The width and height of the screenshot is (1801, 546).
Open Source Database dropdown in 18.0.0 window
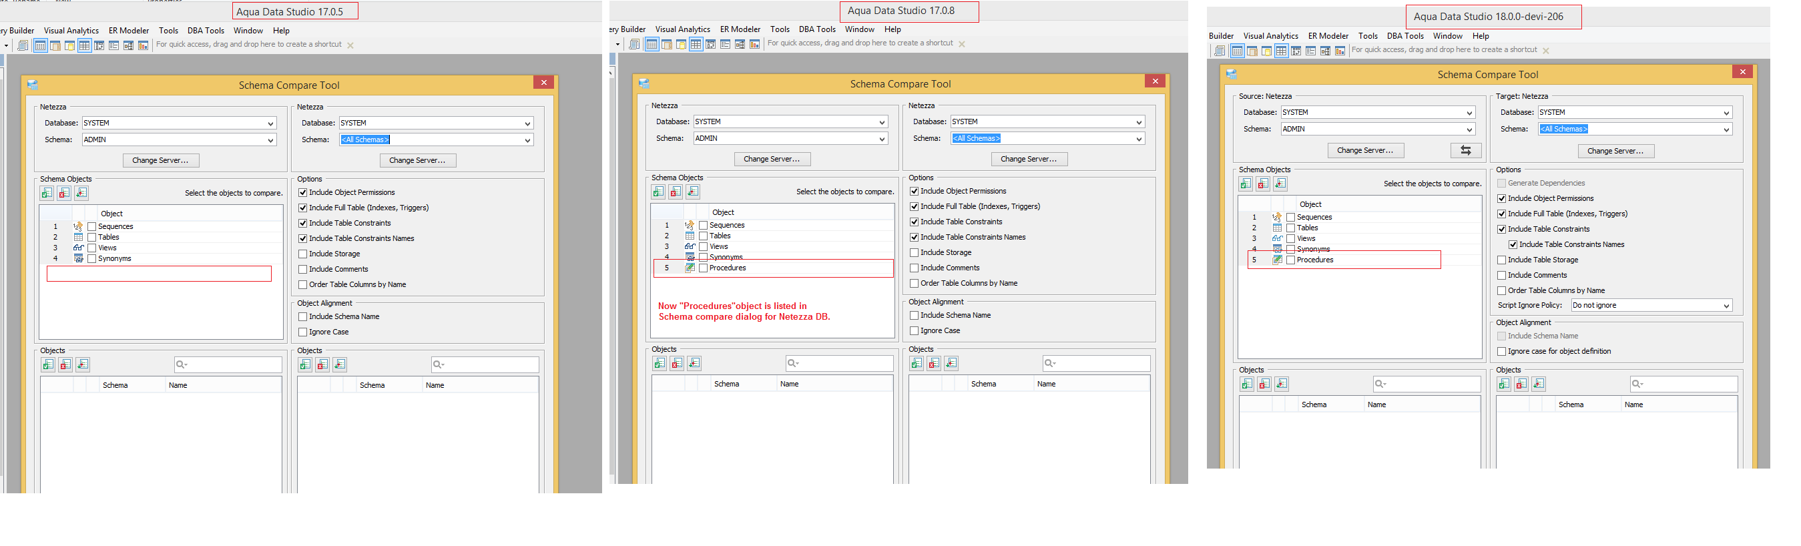[x=1470, y=113]
